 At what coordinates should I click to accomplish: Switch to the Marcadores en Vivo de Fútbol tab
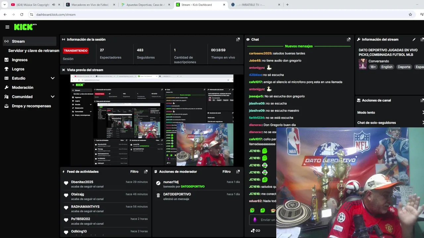[x=90, y=5]
